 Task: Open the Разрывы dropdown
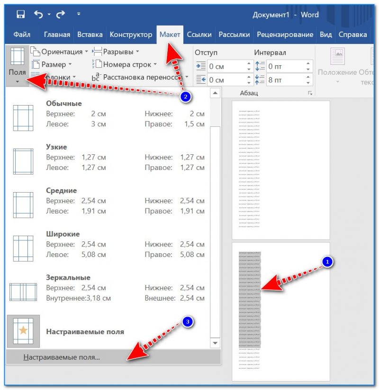point(116,52)
